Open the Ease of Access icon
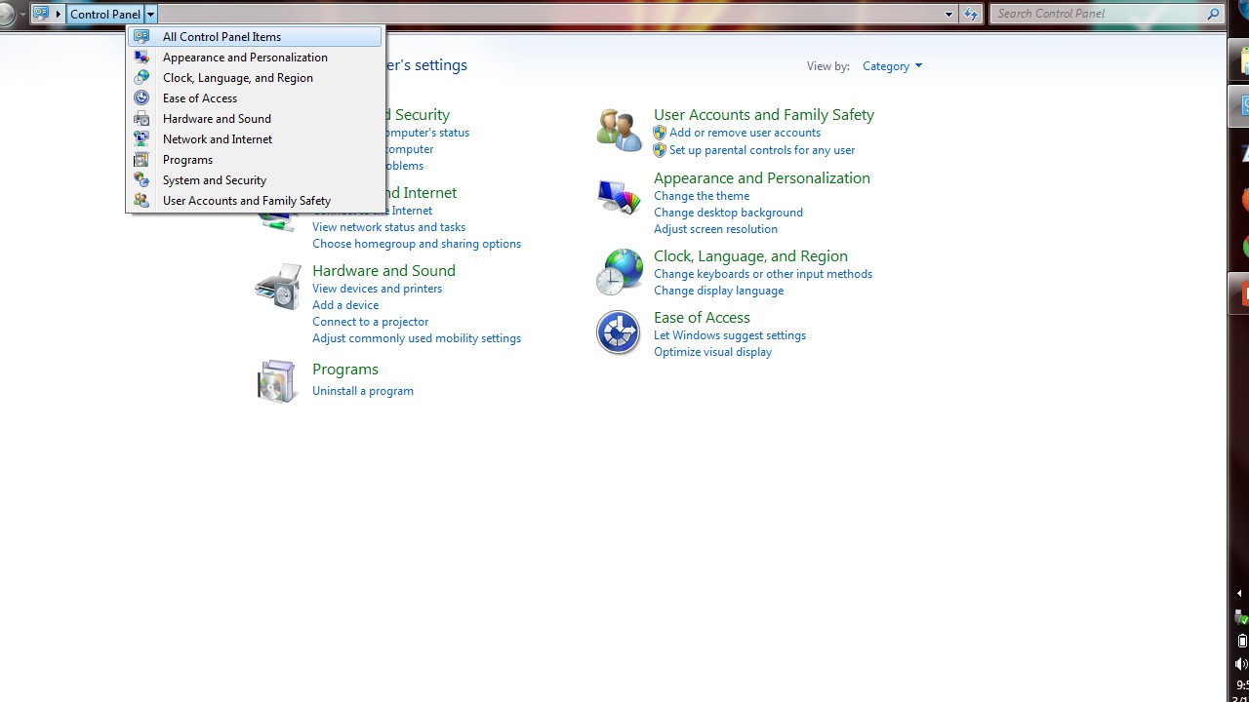This screenshot has height=702, width=1249. pyautogui.click(x=619, y=332)
